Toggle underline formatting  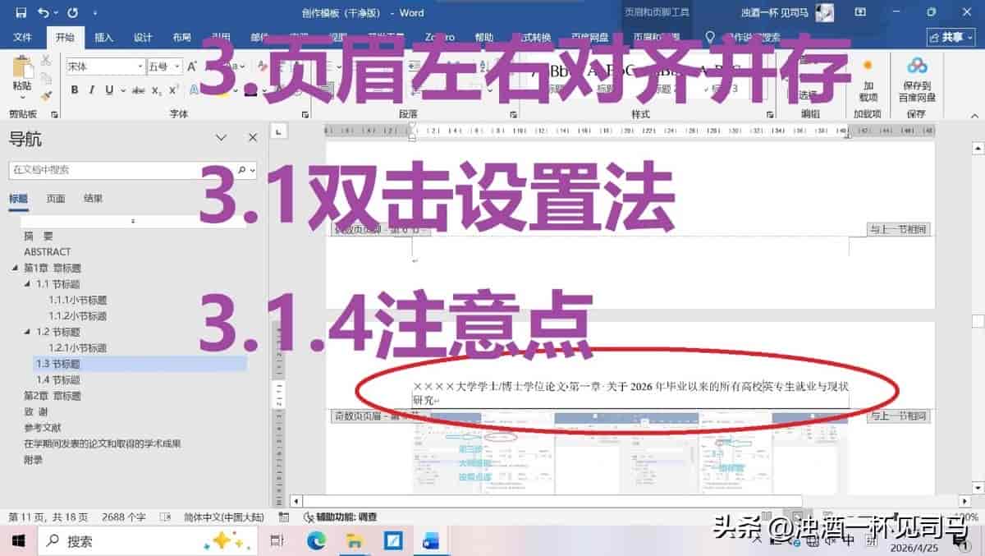(108, 90)
